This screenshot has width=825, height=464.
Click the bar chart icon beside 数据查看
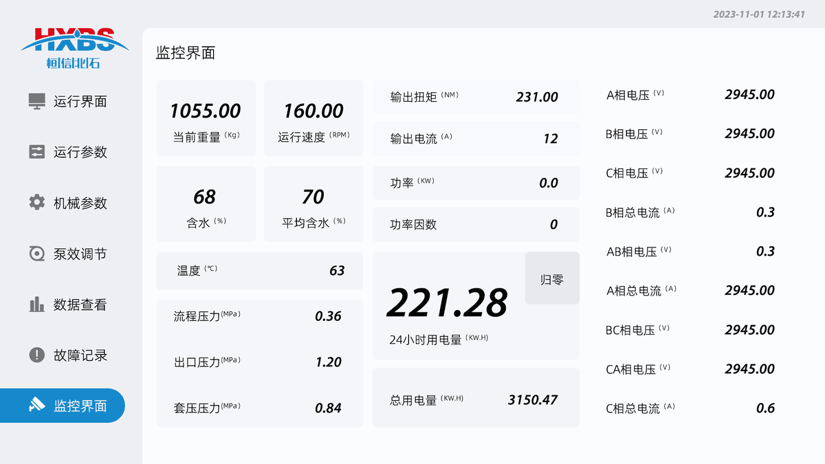pyautogui.click(x=36, y=305)
